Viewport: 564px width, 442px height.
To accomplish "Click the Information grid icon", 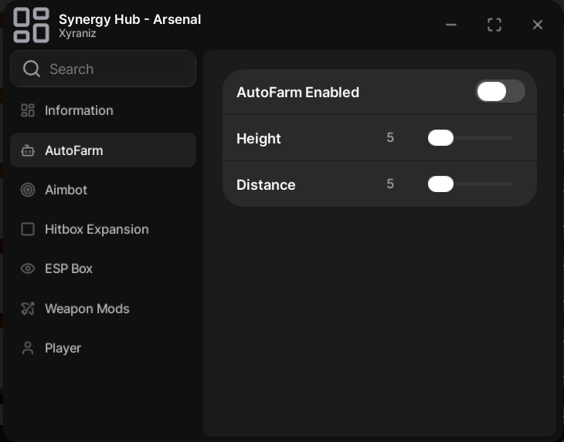I will click(x=28, y=110).
